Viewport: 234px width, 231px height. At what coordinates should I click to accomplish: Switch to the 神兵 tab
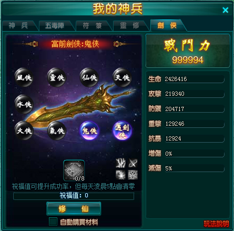tap(18, 26)
